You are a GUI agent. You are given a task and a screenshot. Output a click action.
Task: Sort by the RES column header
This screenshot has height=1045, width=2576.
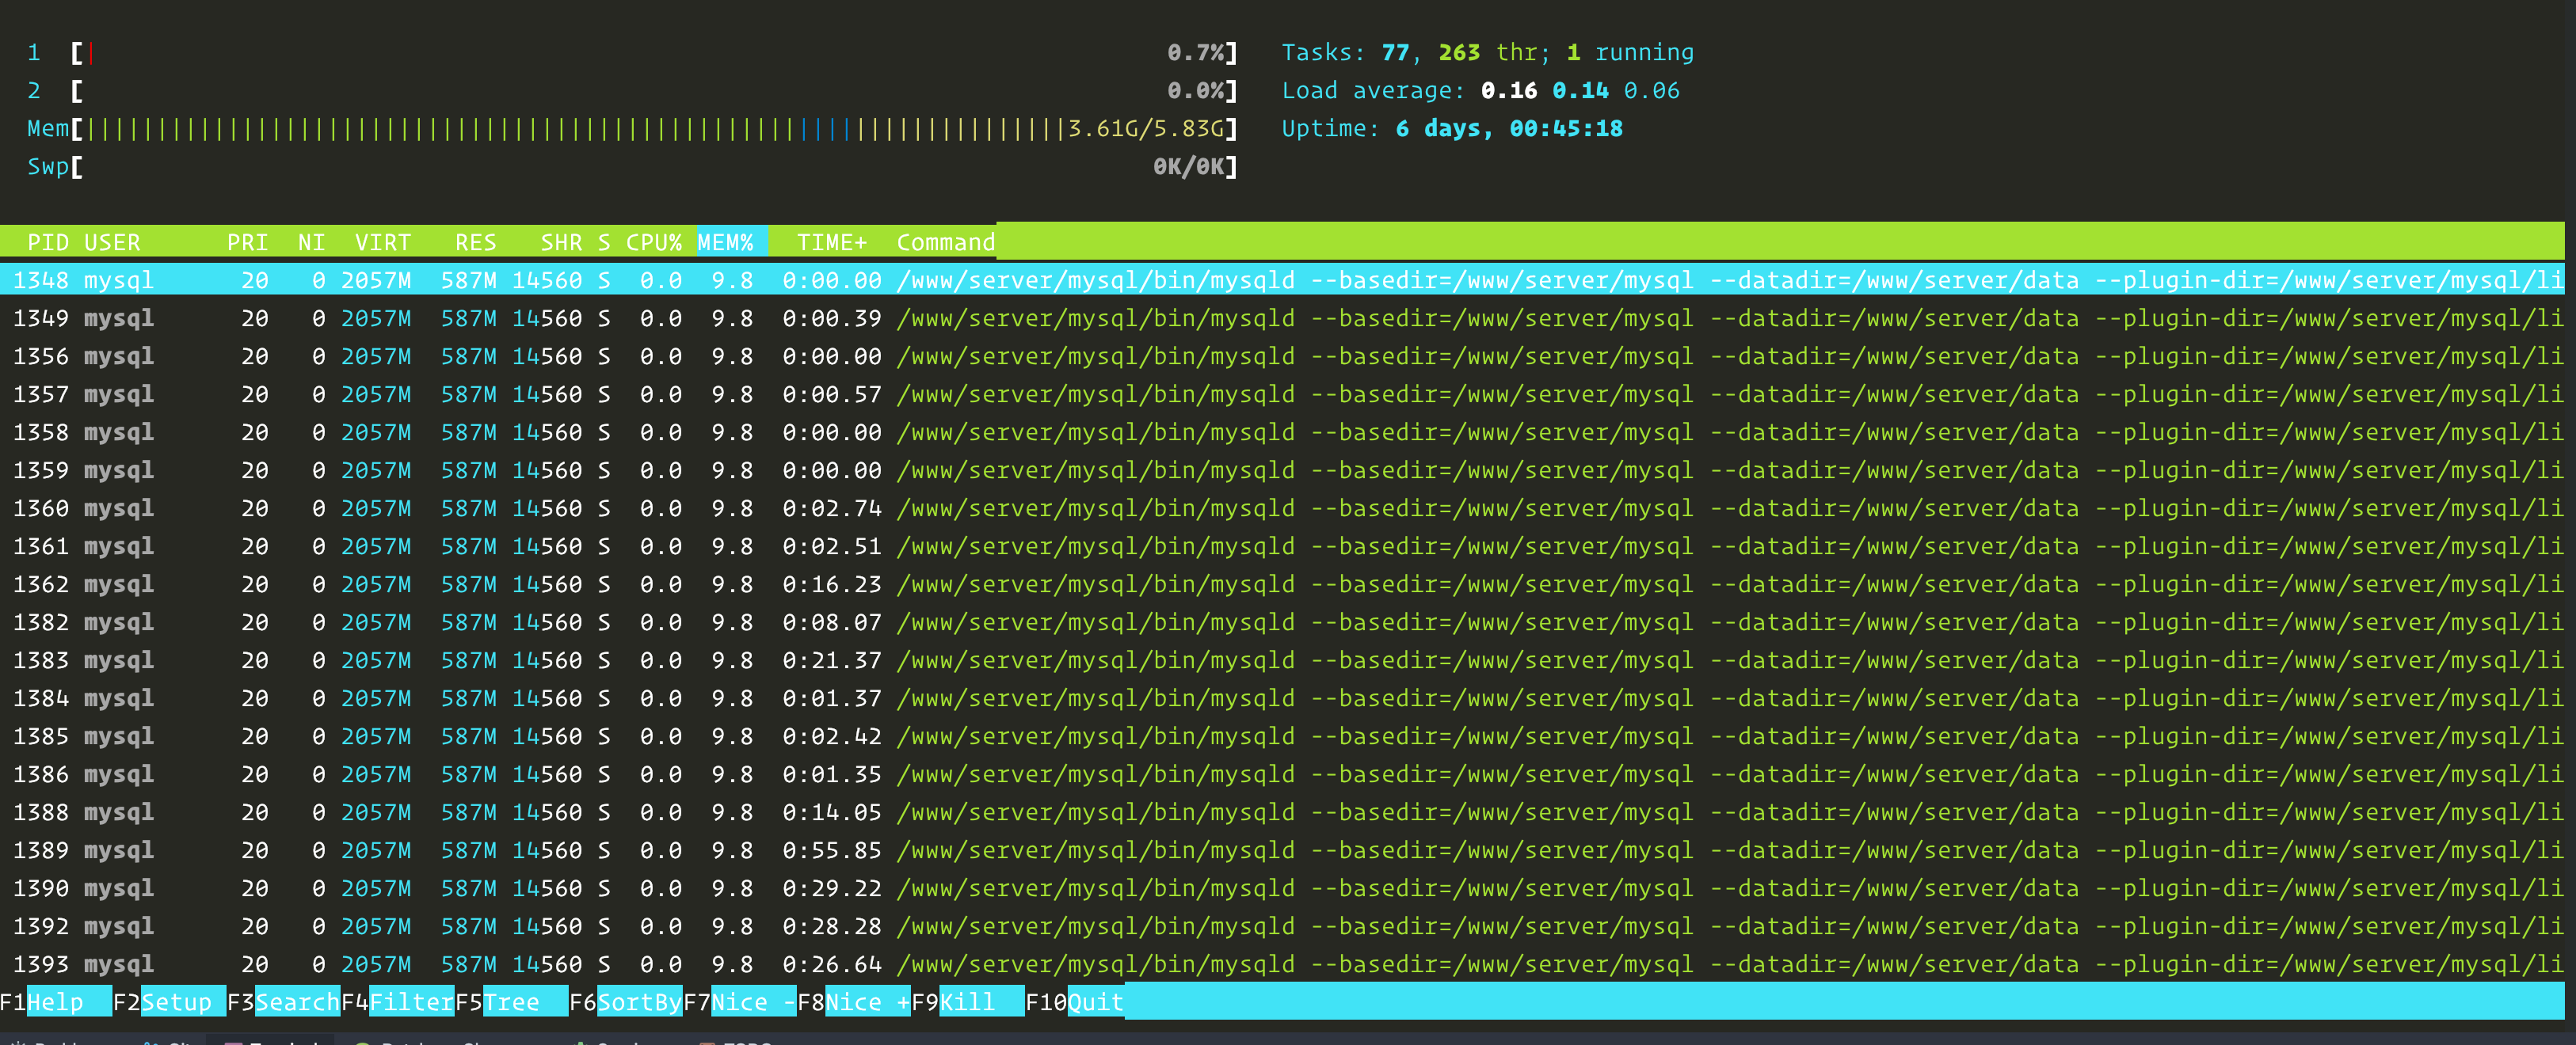475,243
